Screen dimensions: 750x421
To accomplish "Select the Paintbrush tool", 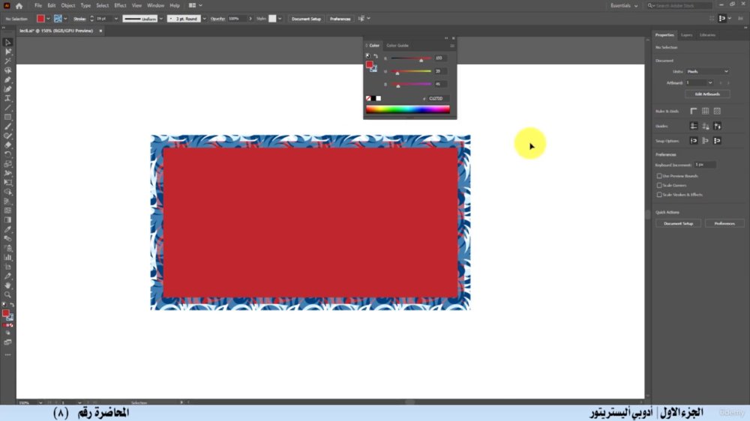I will point(7,127).
